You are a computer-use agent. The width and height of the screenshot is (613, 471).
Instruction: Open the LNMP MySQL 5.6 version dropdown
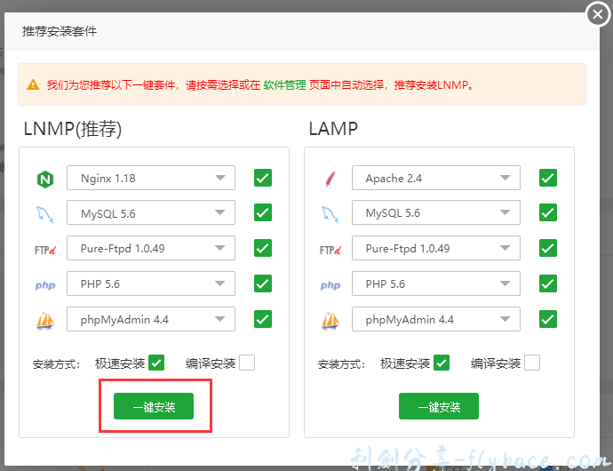[x=150, y=213]
